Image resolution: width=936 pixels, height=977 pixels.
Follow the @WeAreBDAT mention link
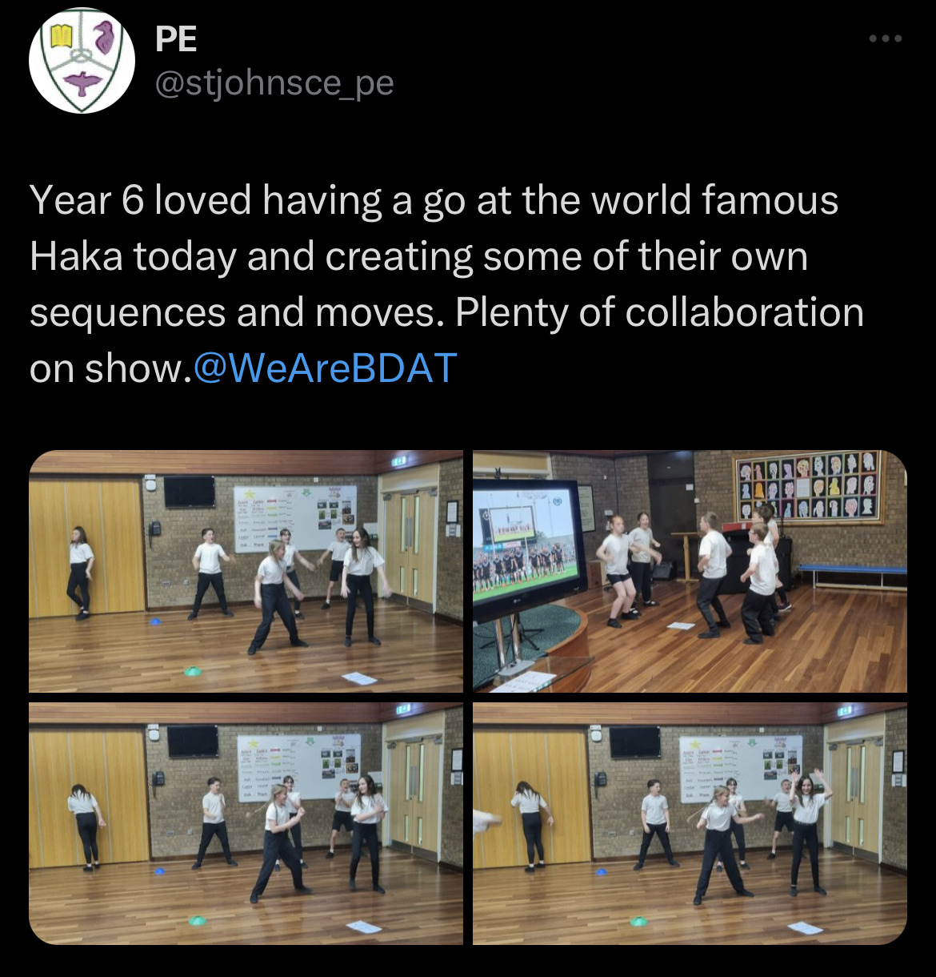point(325,368)
